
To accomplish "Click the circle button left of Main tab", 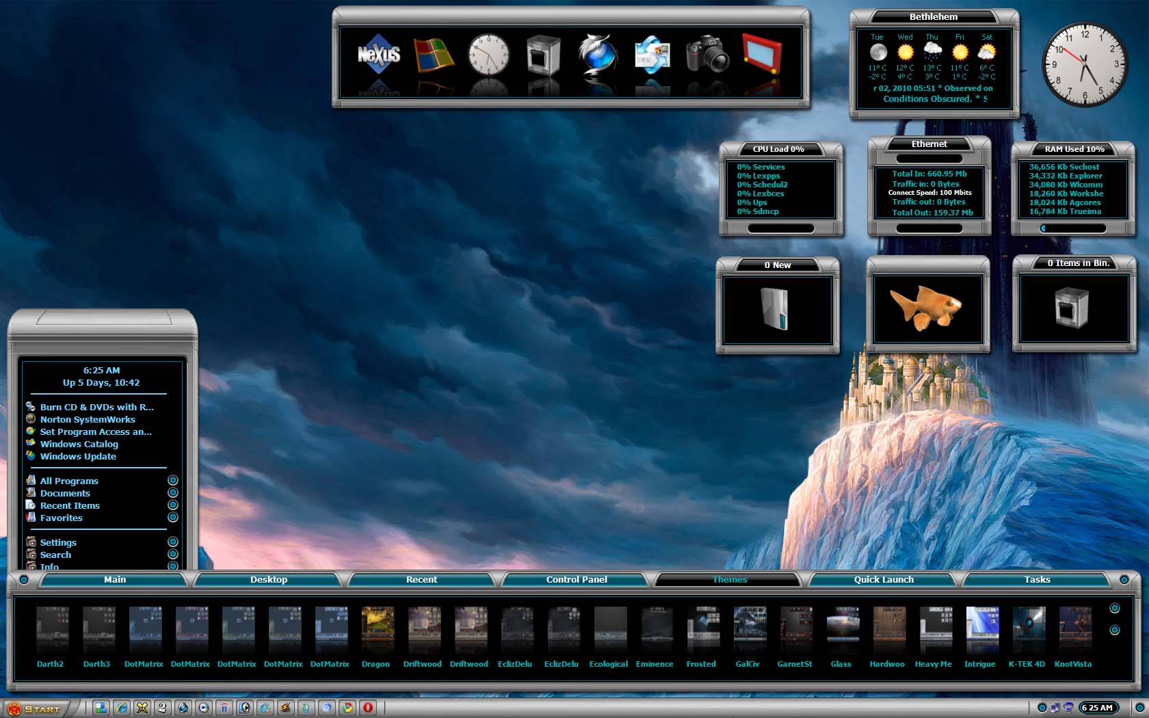I will click(24, 580).
